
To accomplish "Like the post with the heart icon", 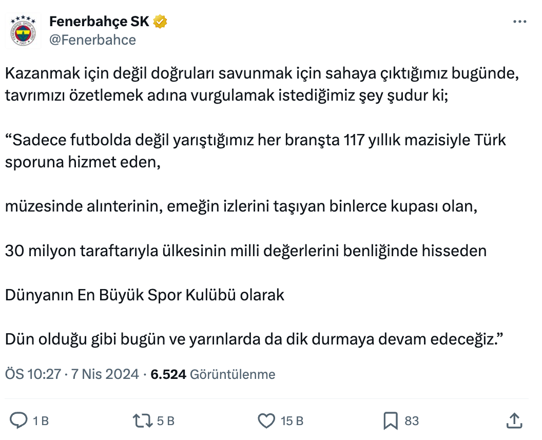I will pos(266,421).
